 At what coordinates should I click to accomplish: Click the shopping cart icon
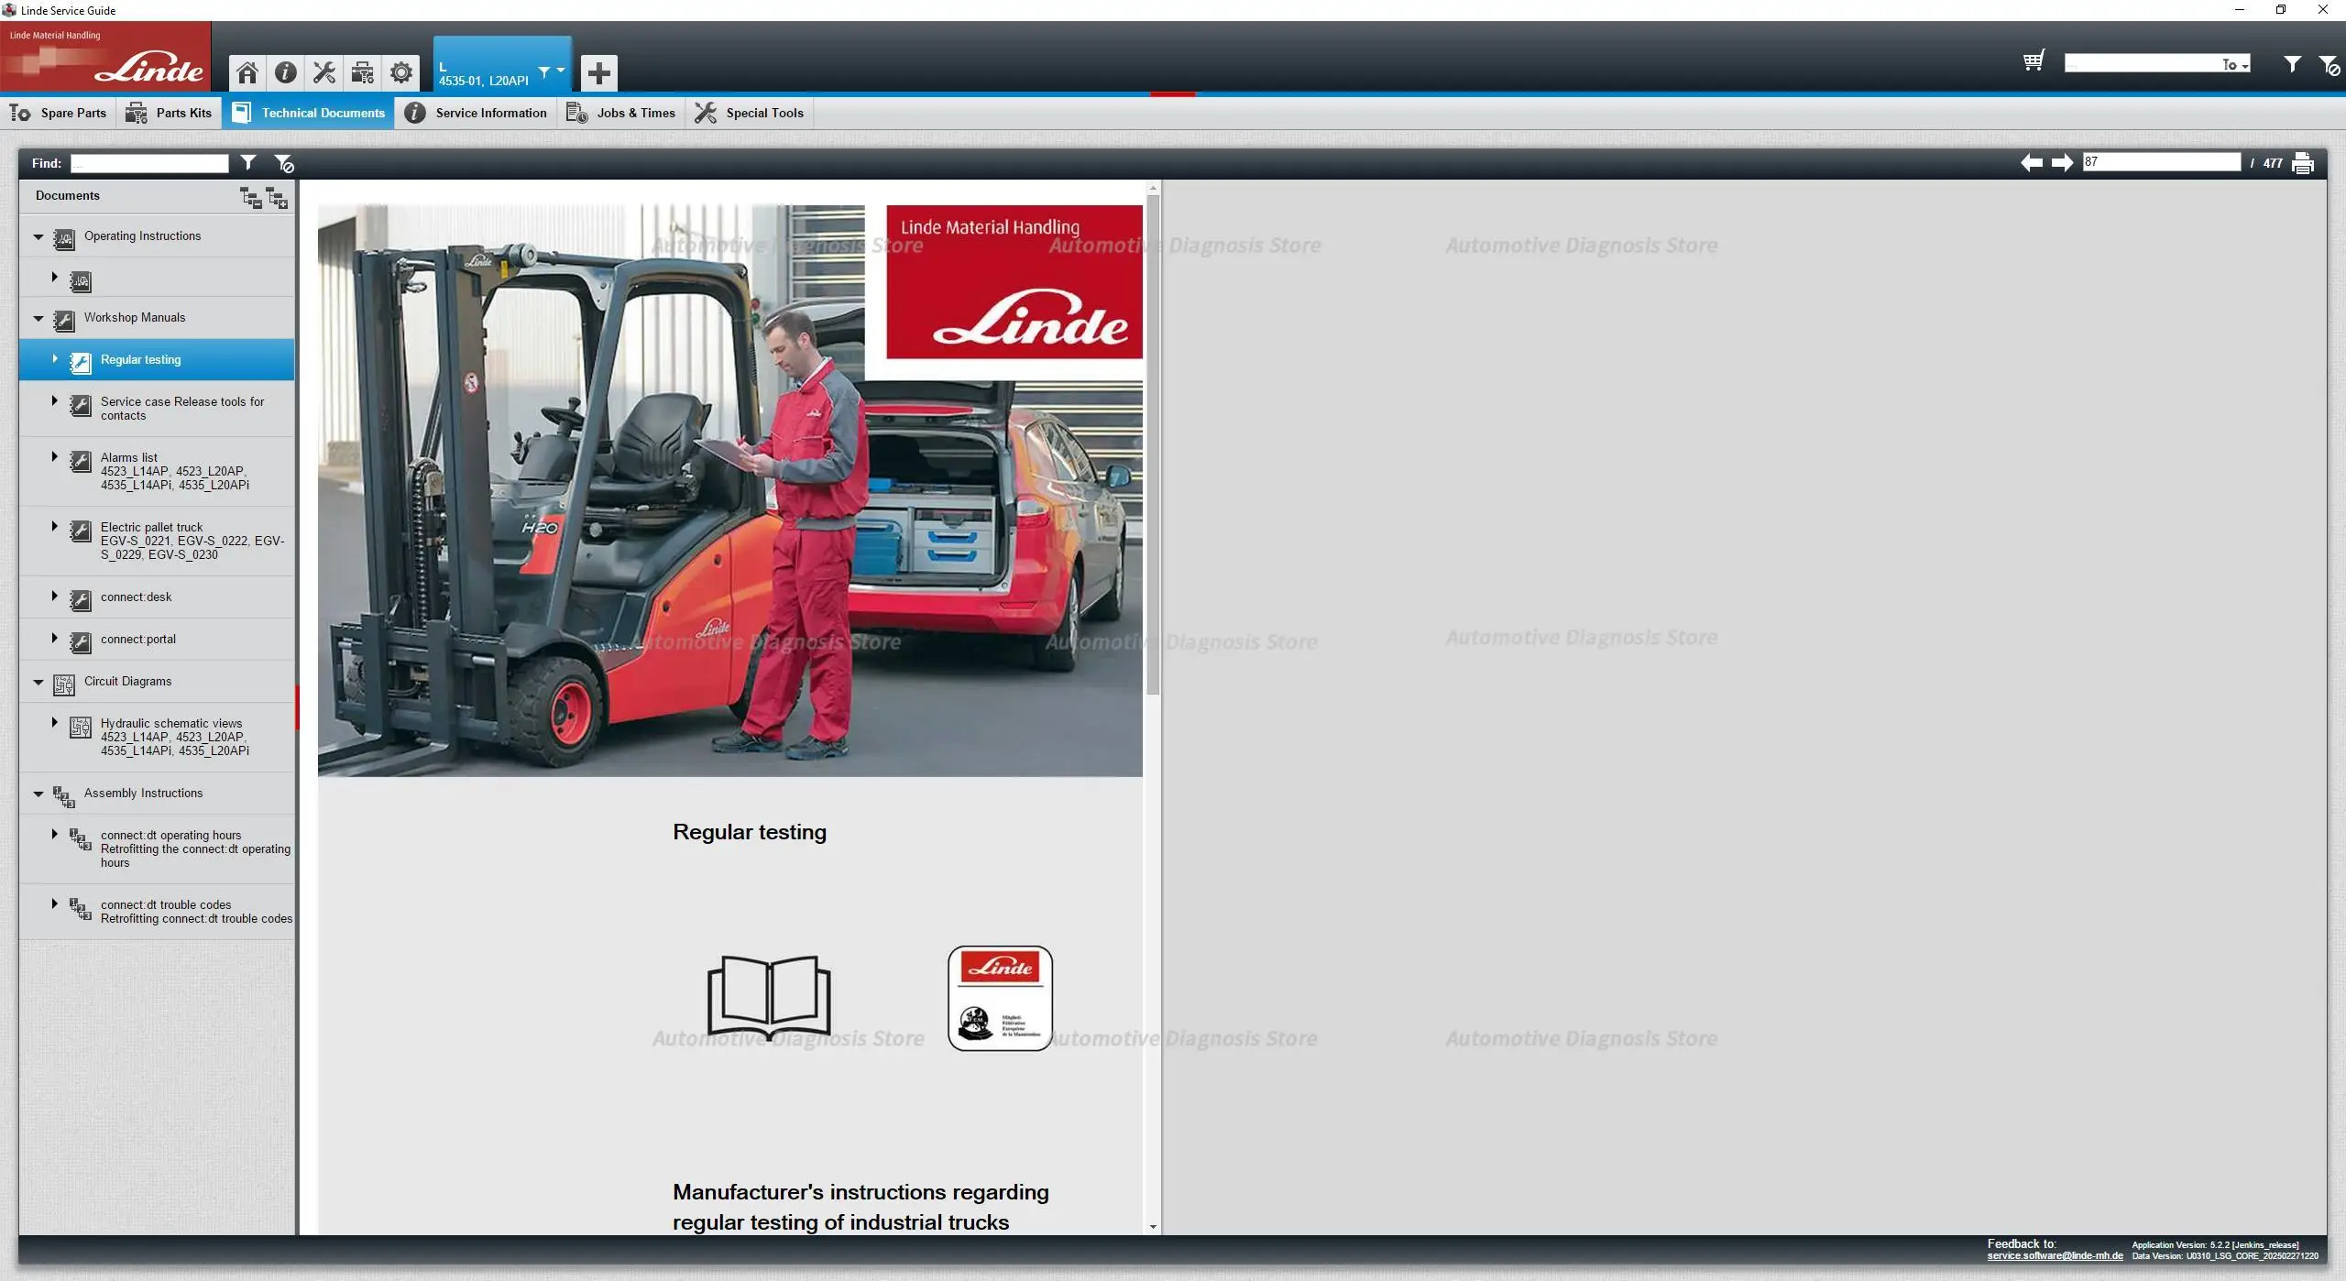[2033, 61]
